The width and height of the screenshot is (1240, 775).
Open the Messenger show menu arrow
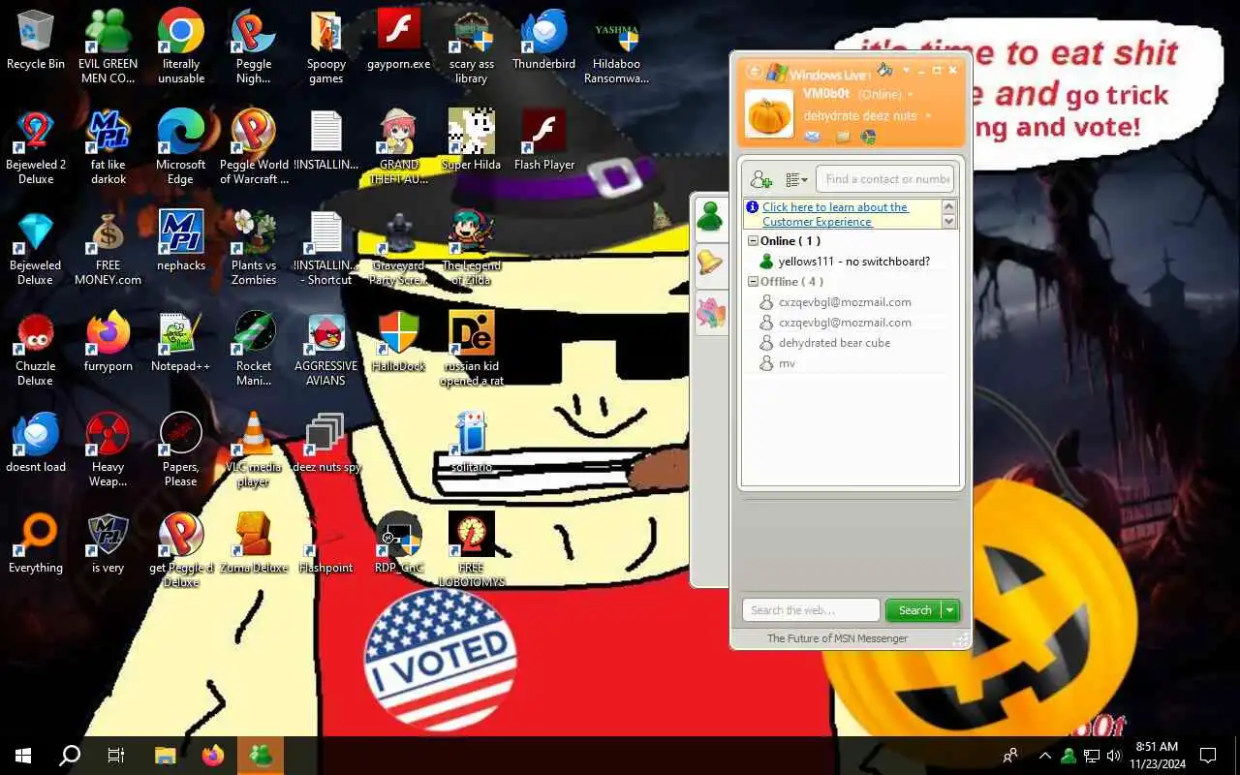click(907, 70)
